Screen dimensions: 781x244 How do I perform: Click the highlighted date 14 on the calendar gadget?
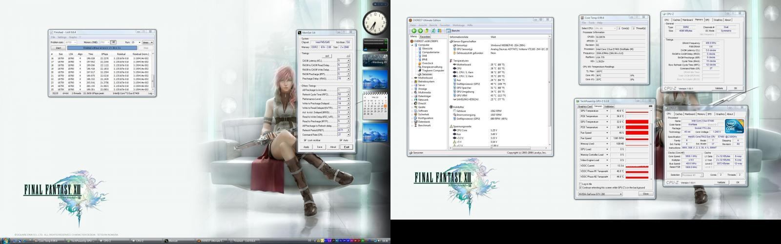coord(385,105)
